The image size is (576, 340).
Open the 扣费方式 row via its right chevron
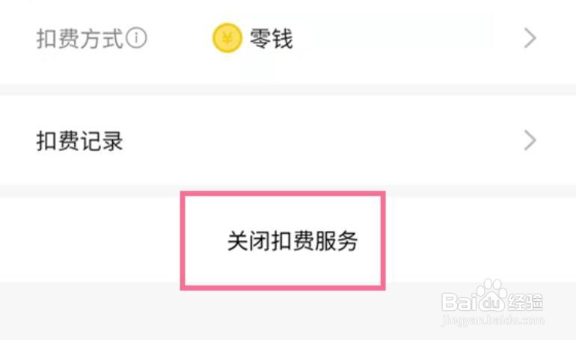[530, 38]
